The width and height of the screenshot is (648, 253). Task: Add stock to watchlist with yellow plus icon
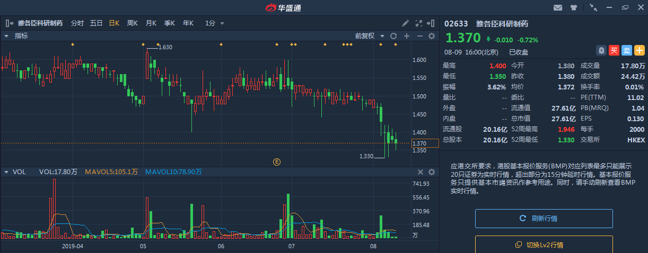(x=640, y=50)
